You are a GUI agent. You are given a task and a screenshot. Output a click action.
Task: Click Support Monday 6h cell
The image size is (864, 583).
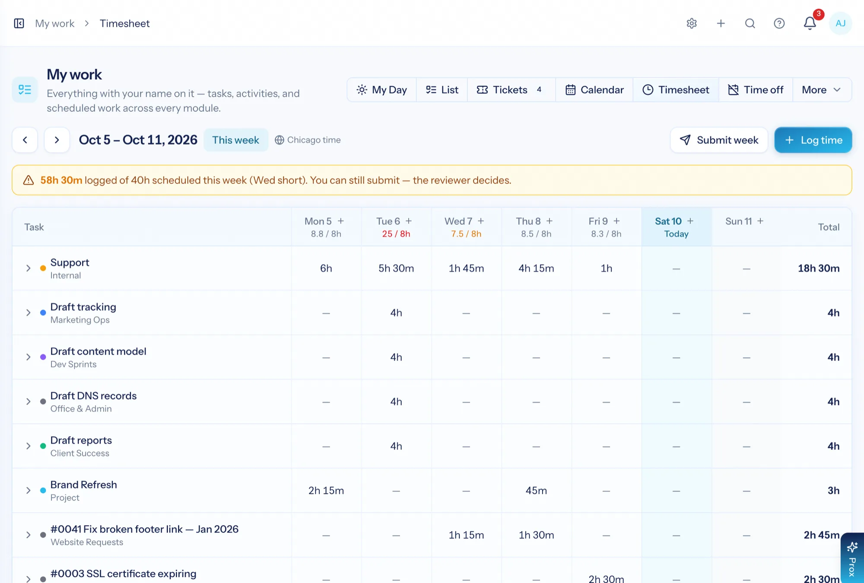pos(326,268)
